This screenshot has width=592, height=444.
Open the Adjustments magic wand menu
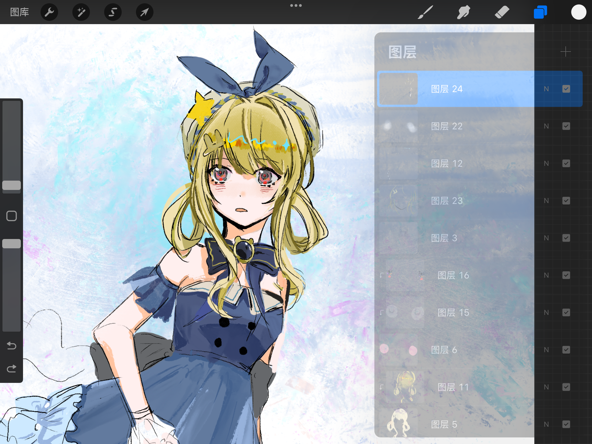[x=81, y=12]
